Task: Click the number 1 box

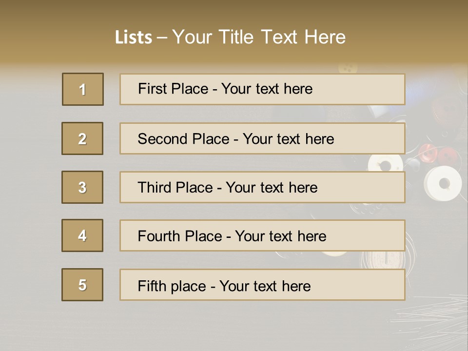Action: point(82,89)
